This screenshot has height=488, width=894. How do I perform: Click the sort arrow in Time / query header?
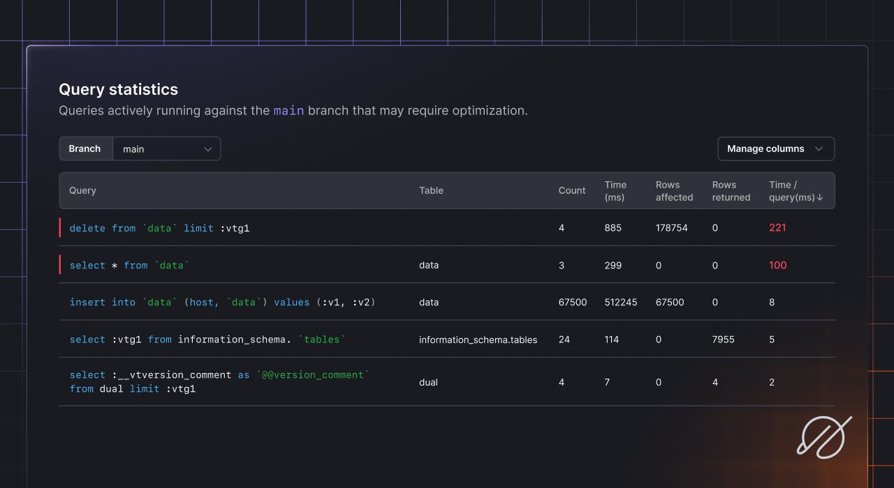point(820,197)
